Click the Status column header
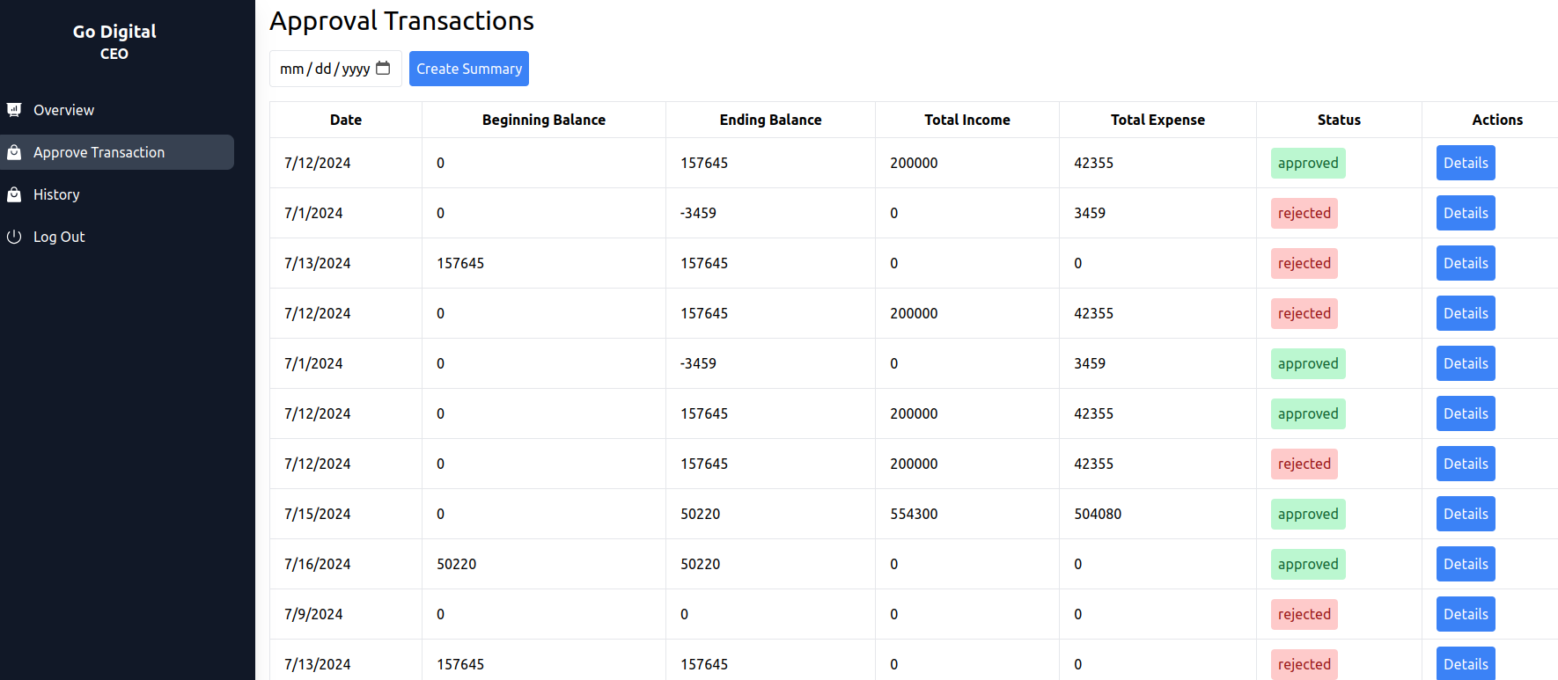The width and height of the screenshot is (1558, 680). click(x=1338, y=120)
